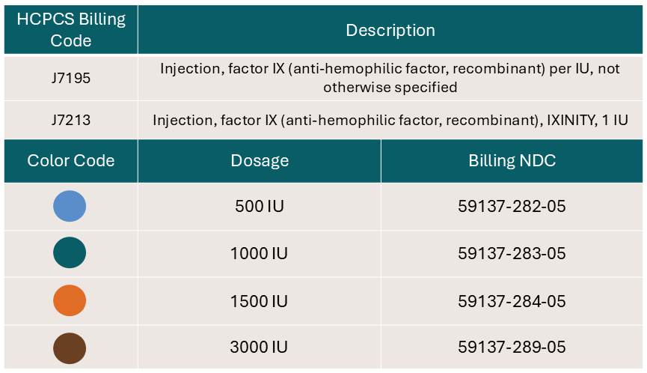This screenshot has height=373, width=647.
Task: Click the IXINITY 1 IU description text
Action: click(588, 120)
